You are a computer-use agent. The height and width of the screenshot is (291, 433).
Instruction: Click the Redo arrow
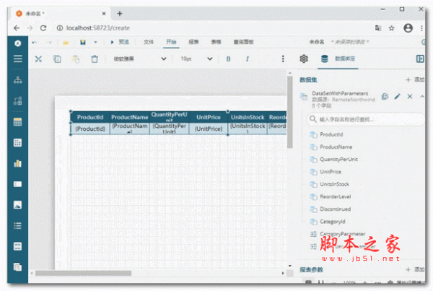pyautogui.click(x=49, y=43)
